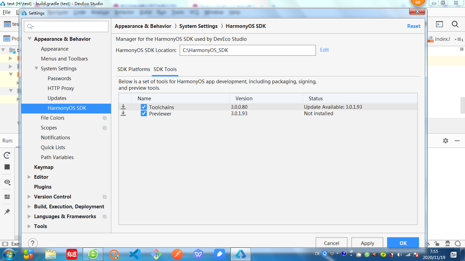Collapse the Appearance & Behavior section
Viewport: 465px width, 261px height.
[x=30, y=39]
